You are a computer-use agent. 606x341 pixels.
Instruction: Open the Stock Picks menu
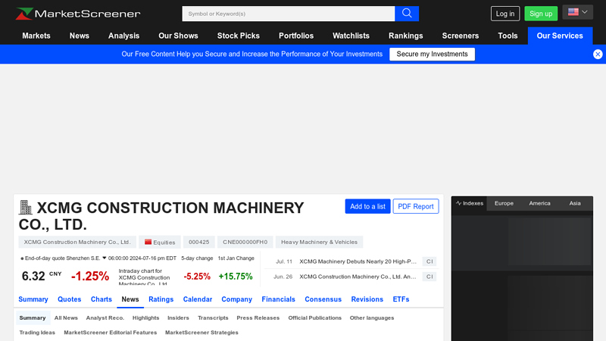pyautogui.click(x=239, y=36)
